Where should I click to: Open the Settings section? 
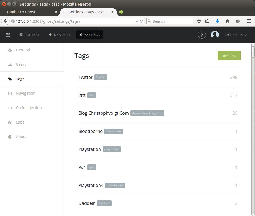[x=90, y=35]
